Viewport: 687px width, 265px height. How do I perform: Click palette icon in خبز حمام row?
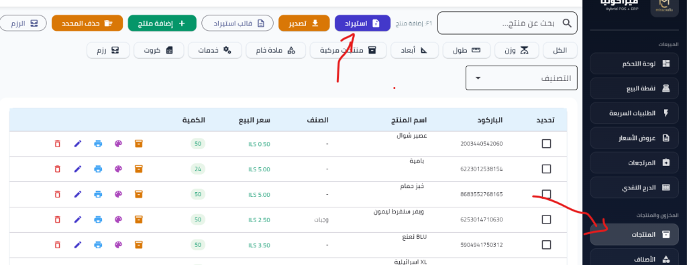click(x=118, y=194)
